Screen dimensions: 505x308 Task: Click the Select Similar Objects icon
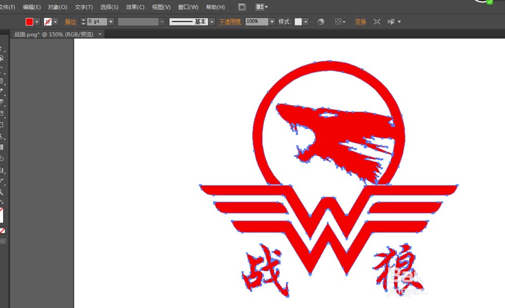click(391, 22)
